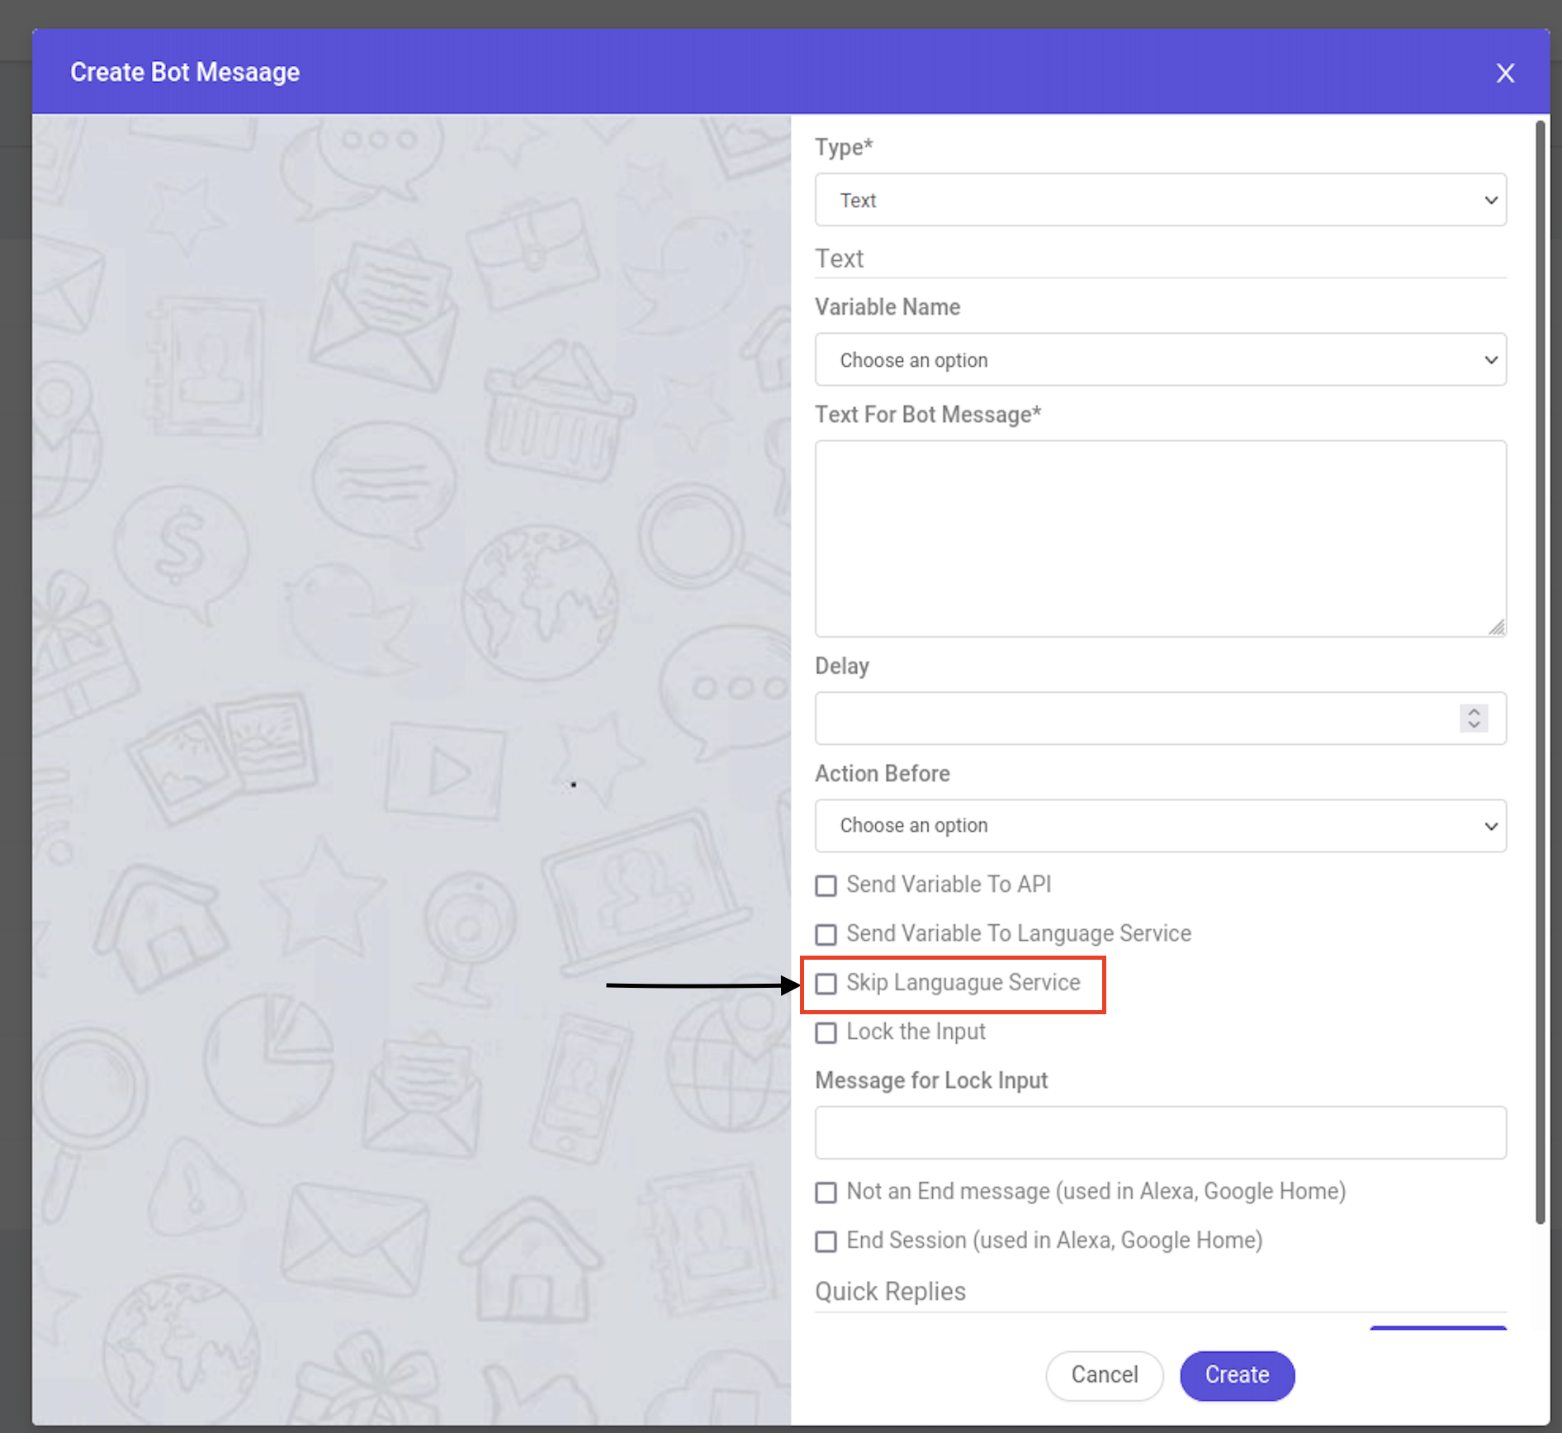The width and height of the screenshot is (1562, 1433).
Task: Check the End Session checkbox
Action: pos(826,1241)
